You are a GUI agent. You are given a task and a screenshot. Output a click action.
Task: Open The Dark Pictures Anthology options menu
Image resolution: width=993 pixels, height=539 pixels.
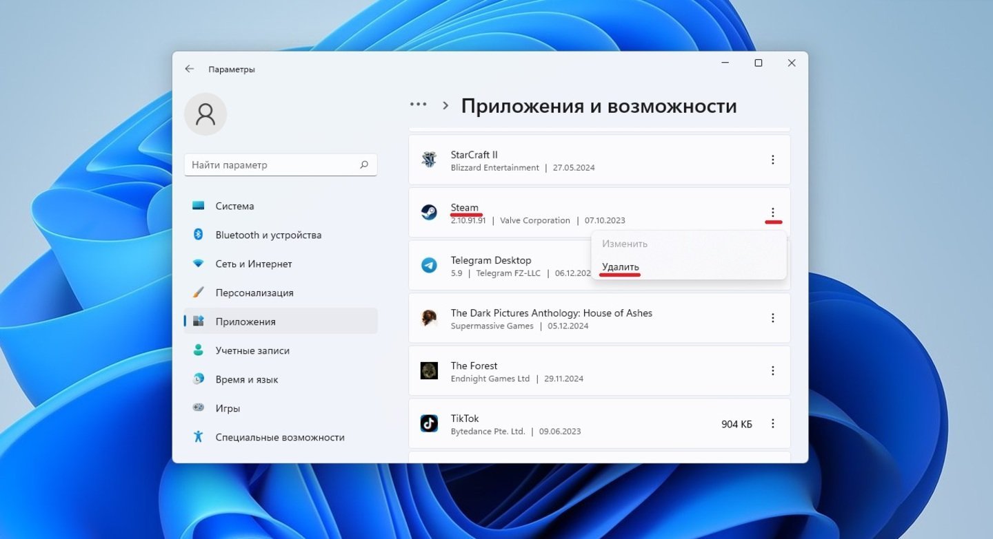(773, 318)
